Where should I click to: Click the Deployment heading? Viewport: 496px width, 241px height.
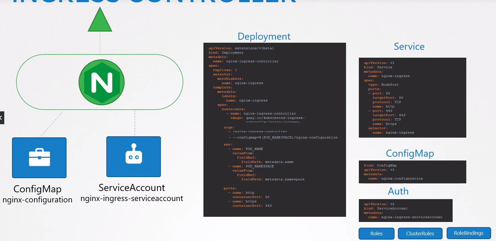(x=264, y=36)
